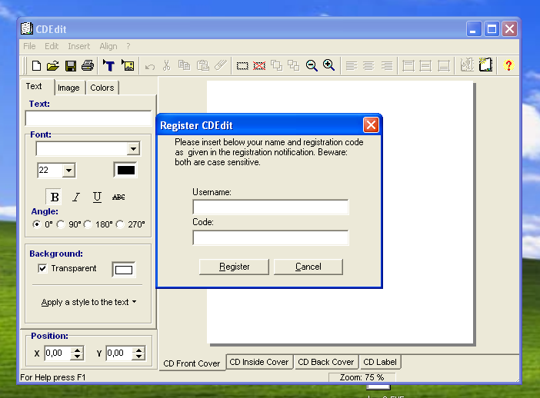Open the font name dropdown
Viewport: 540px width, 398px height.
pos(133,149)
